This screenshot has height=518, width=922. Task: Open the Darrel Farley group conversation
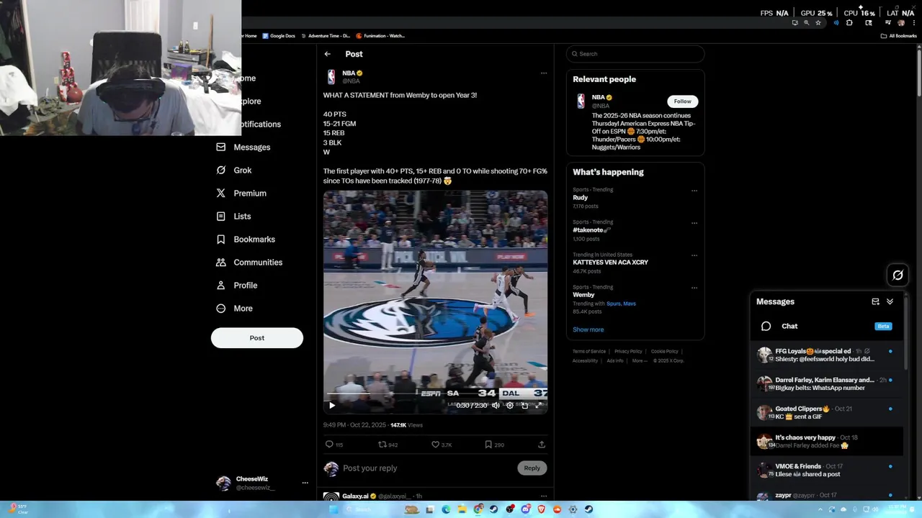point(826,384)
